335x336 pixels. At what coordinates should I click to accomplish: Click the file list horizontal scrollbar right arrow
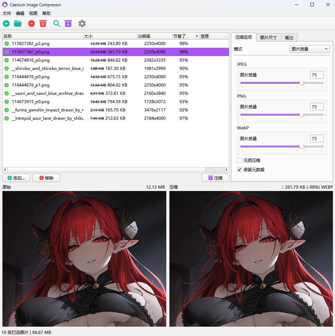pyautogui.click(x=227, y=170)
